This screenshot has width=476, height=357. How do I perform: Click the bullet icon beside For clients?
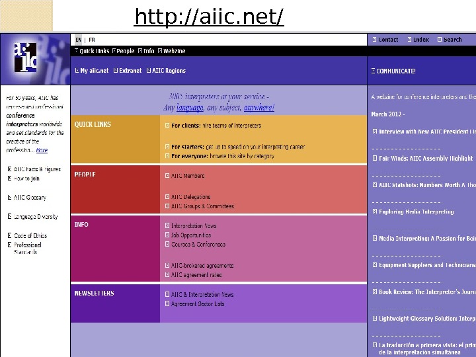click(x=167, y=126)
